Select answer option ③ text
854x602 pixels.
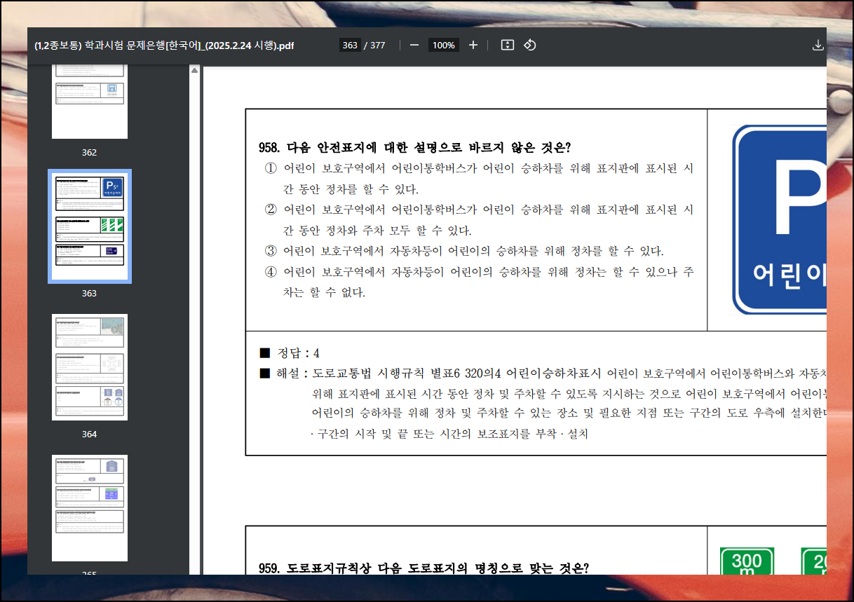tap(464, 251)
